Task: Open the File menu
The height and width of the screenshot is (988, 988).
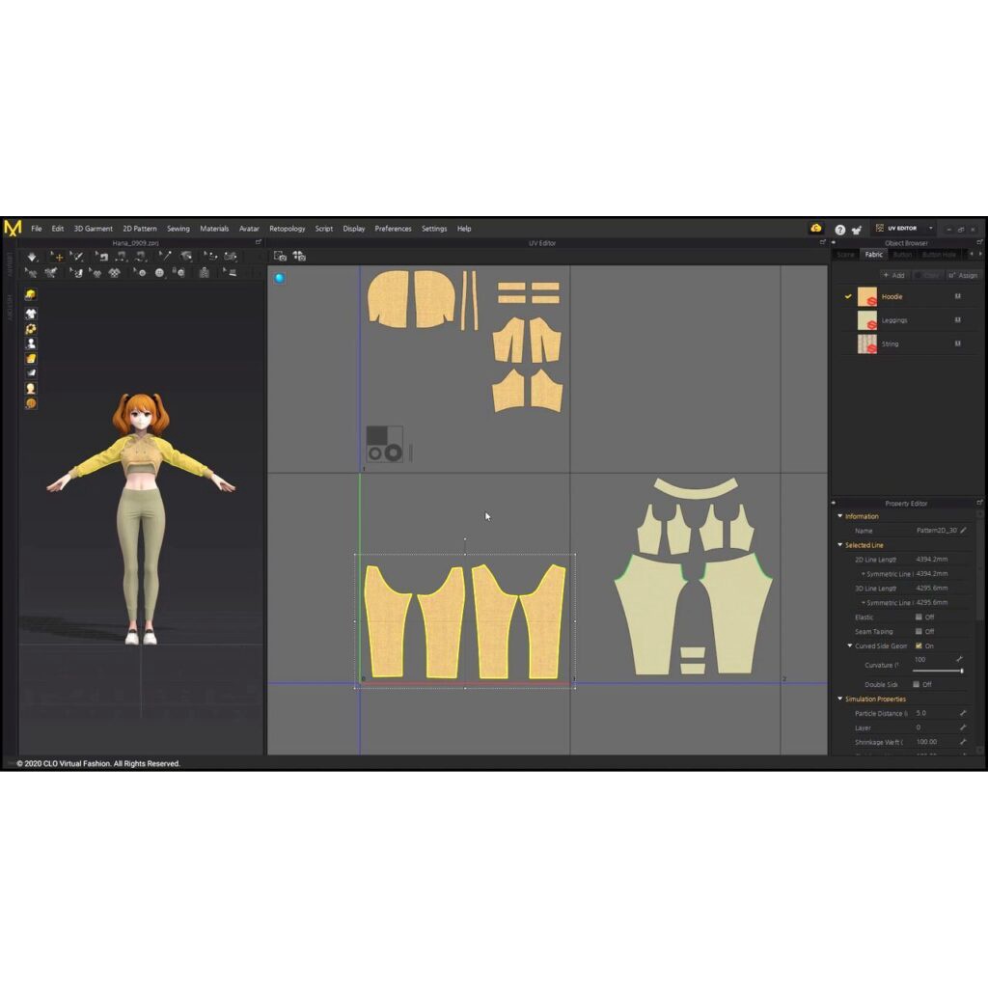Action: 37,229
